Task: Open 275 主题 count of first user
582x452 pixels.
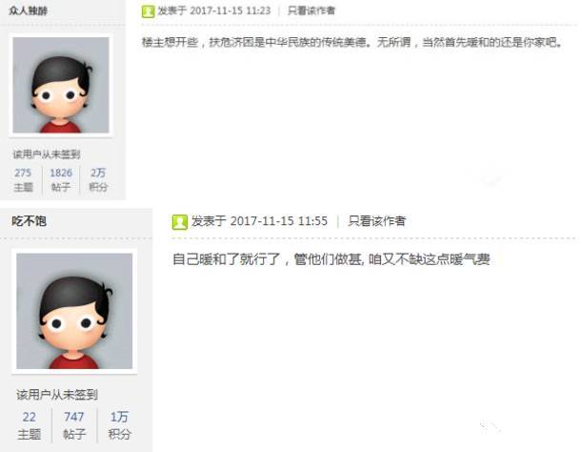Action: pos(23,179)
